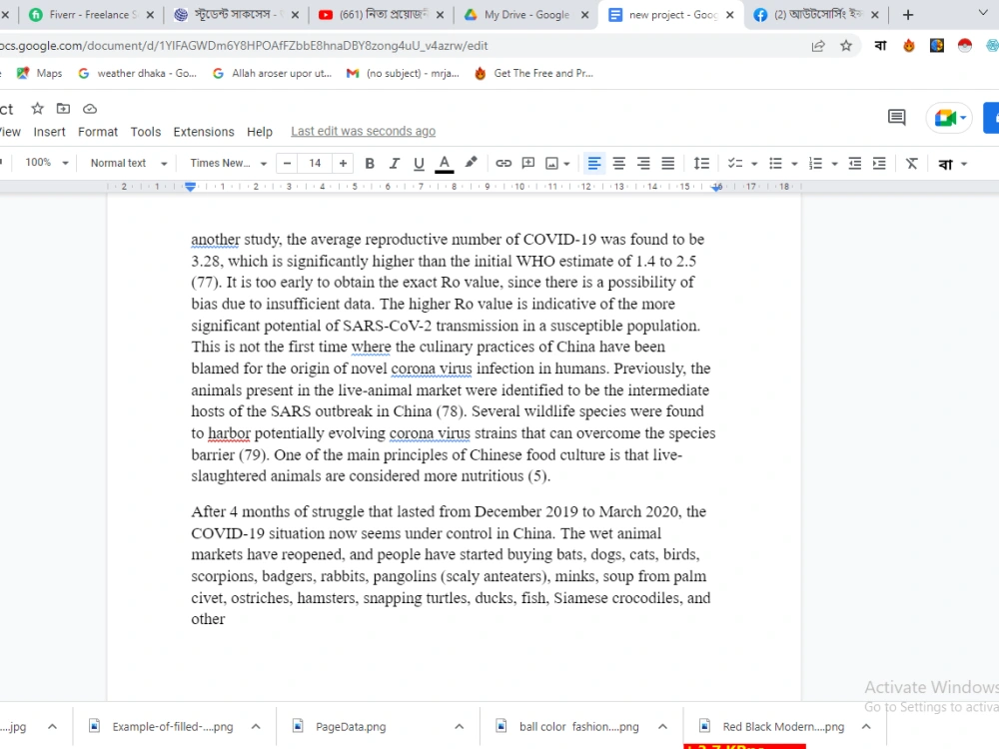Click the insert image icon
This screenshot has width=999, height=749.
(x=551, y=164)
